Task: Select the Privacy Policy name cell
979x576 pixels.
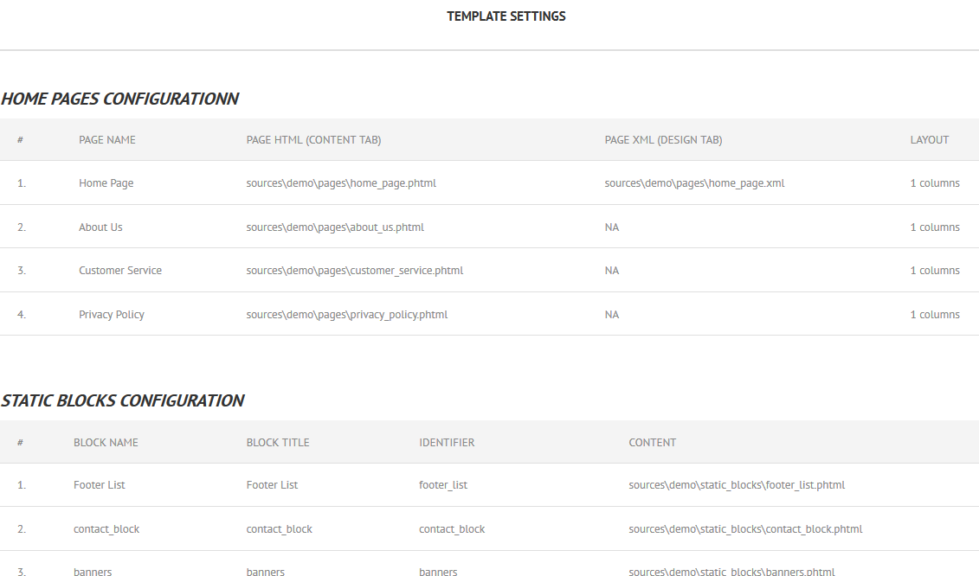Action: (111, 315)
